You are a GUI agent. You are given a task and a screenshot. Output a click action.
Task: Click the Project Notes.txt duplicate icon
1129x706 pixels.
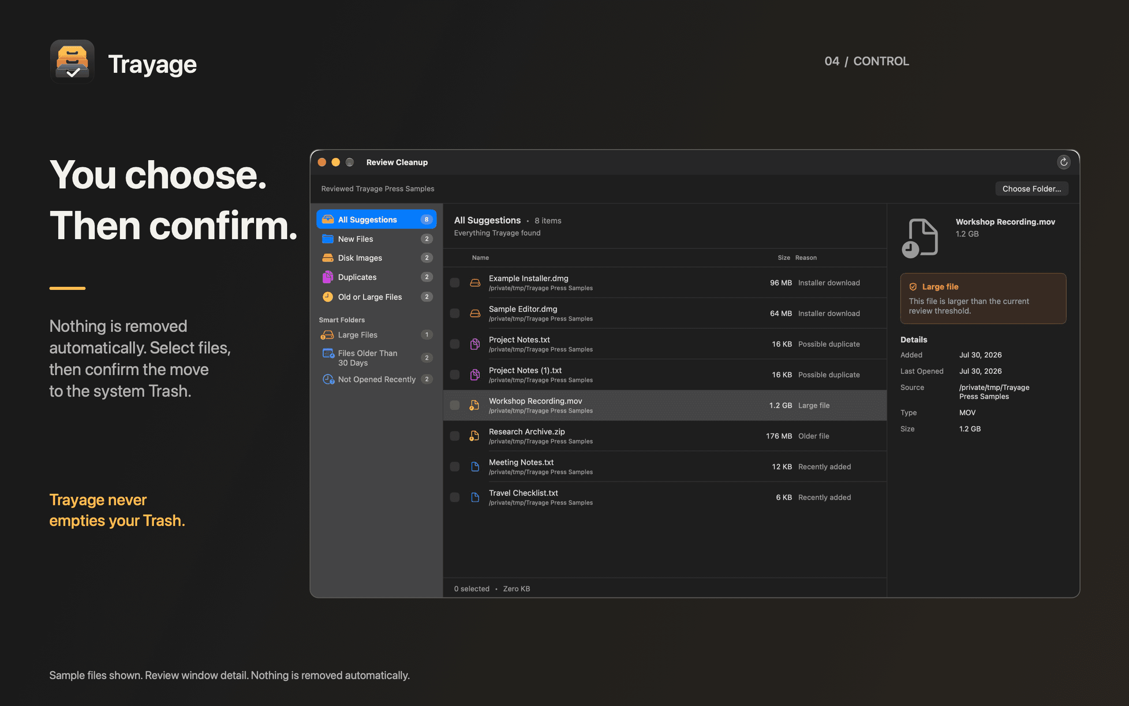coord(475,344)
